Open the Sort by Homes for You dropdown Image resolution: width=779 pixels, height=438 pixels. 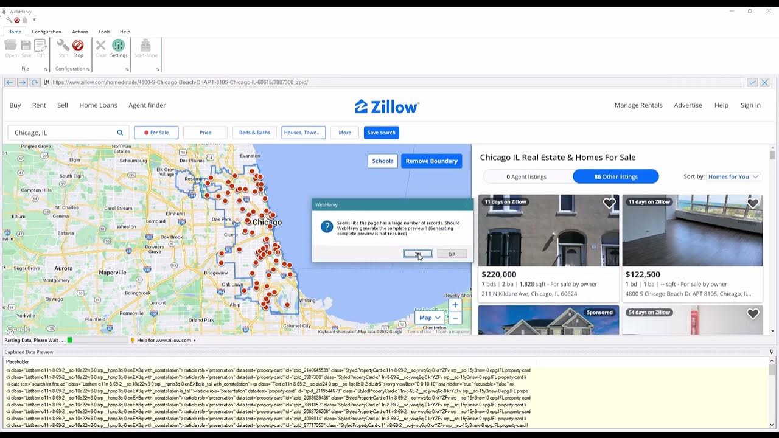tap(733, 176)
